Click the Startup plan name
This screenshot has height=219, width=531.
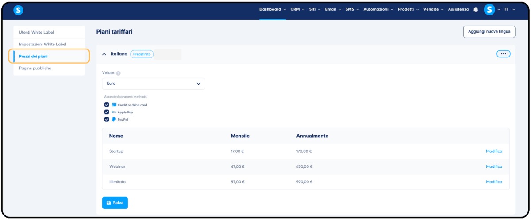(x=116, y=151)
